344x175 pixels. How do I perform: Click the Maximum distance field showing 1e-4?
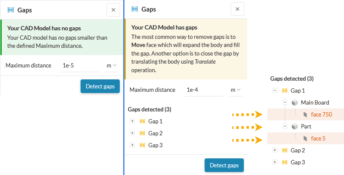[205, 90]
